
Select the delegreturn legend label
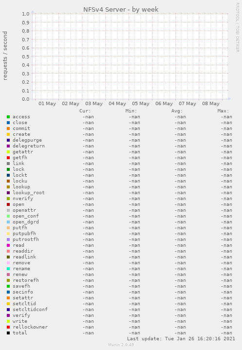[29, 146]
